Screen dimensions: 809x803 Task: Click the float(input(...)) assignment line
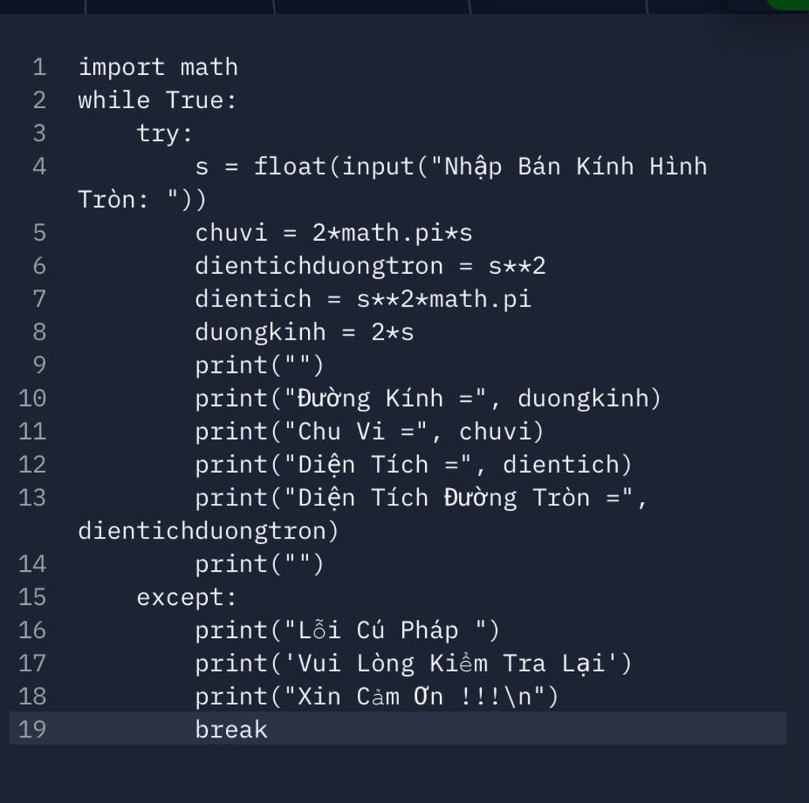tap(450, 167)
